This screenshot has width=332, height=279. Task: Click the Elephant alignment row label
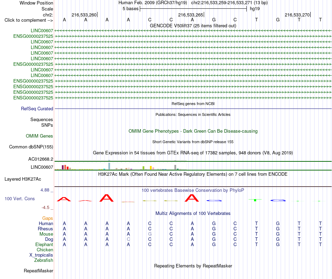point(44,244)
